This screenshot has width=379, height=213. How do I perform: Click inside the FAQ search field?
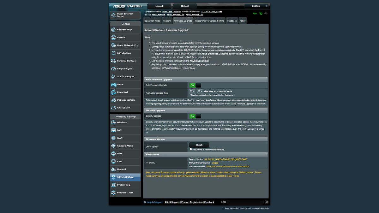(x=245, y=202)
